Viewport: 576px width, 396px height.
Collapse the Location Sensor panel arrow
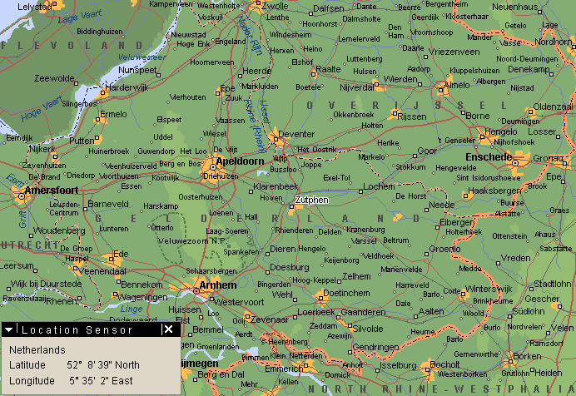pyautogui.click(x=9, y=329)
